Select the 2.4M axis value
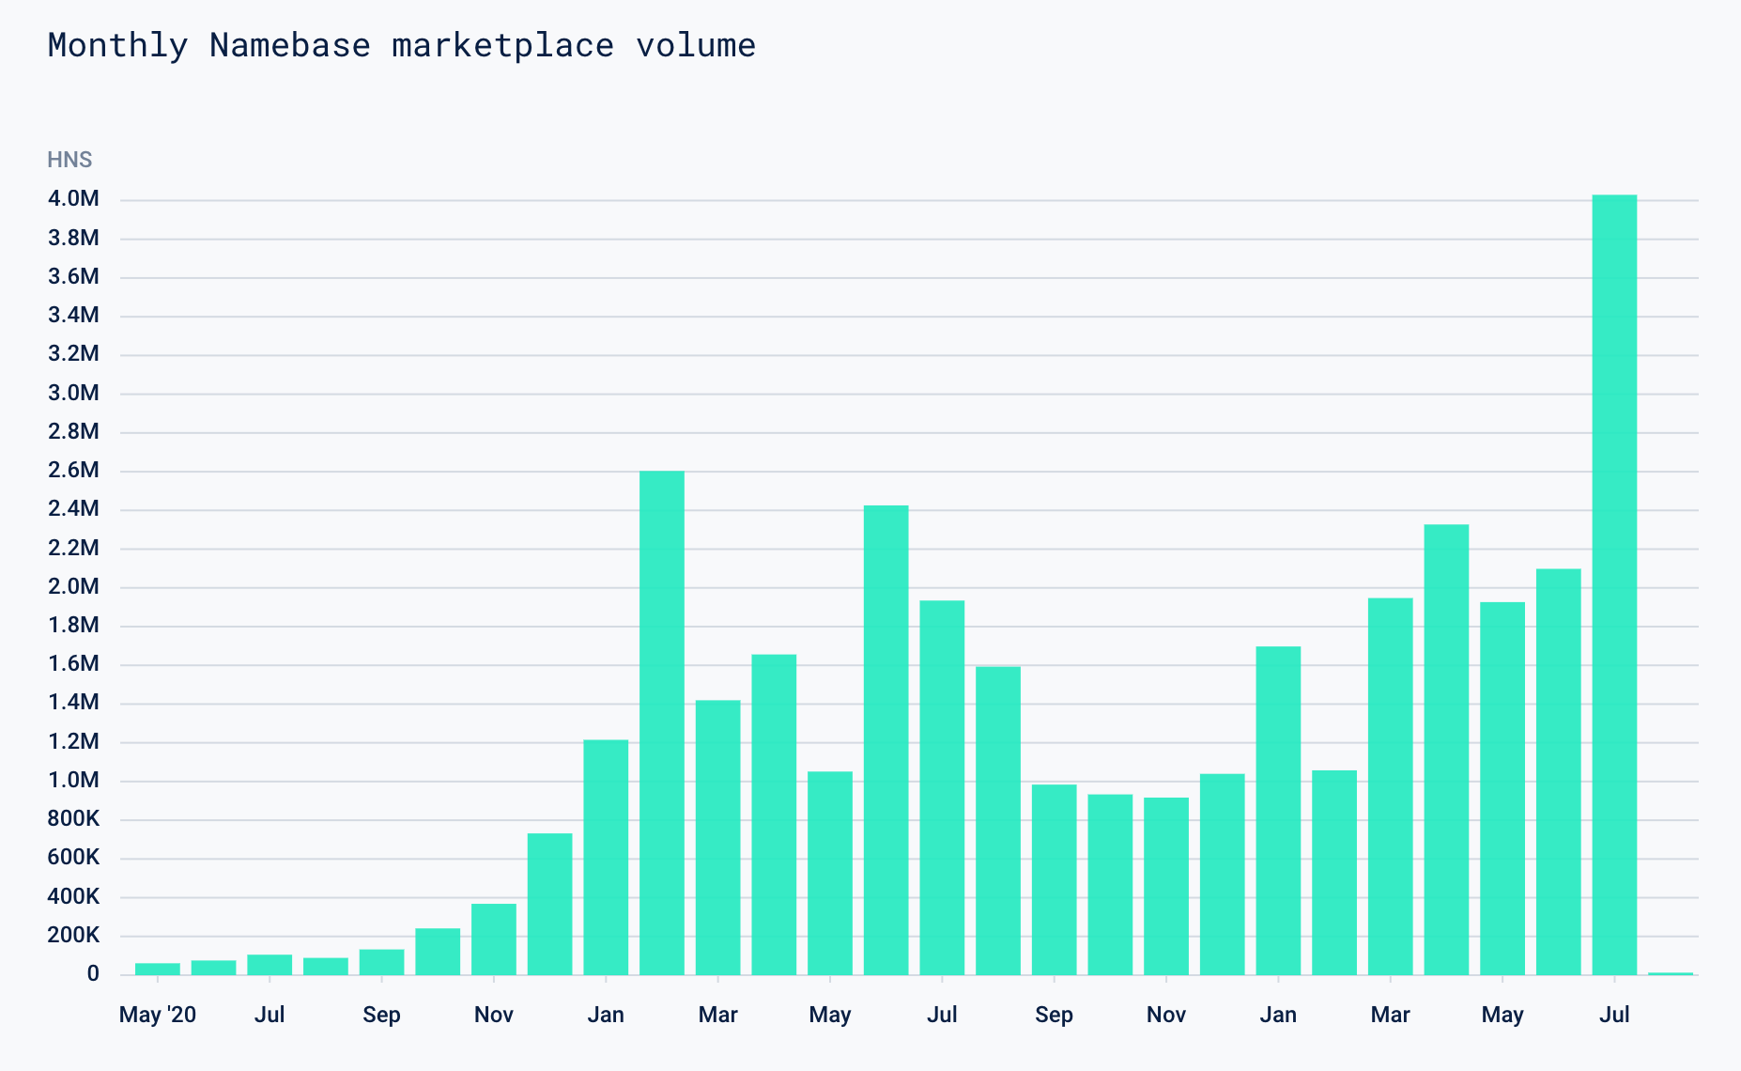 click(73, 508)
